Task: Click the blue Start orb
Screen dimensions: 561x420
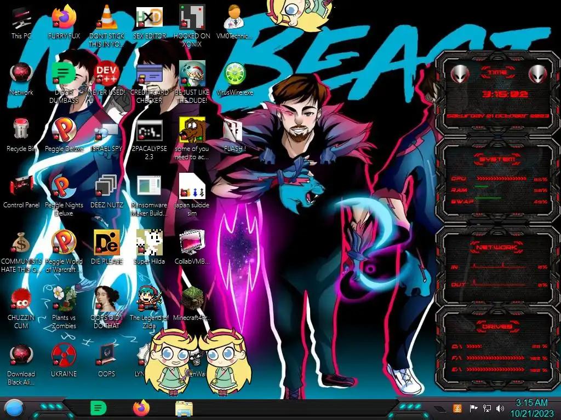Action: coord(14,408)
